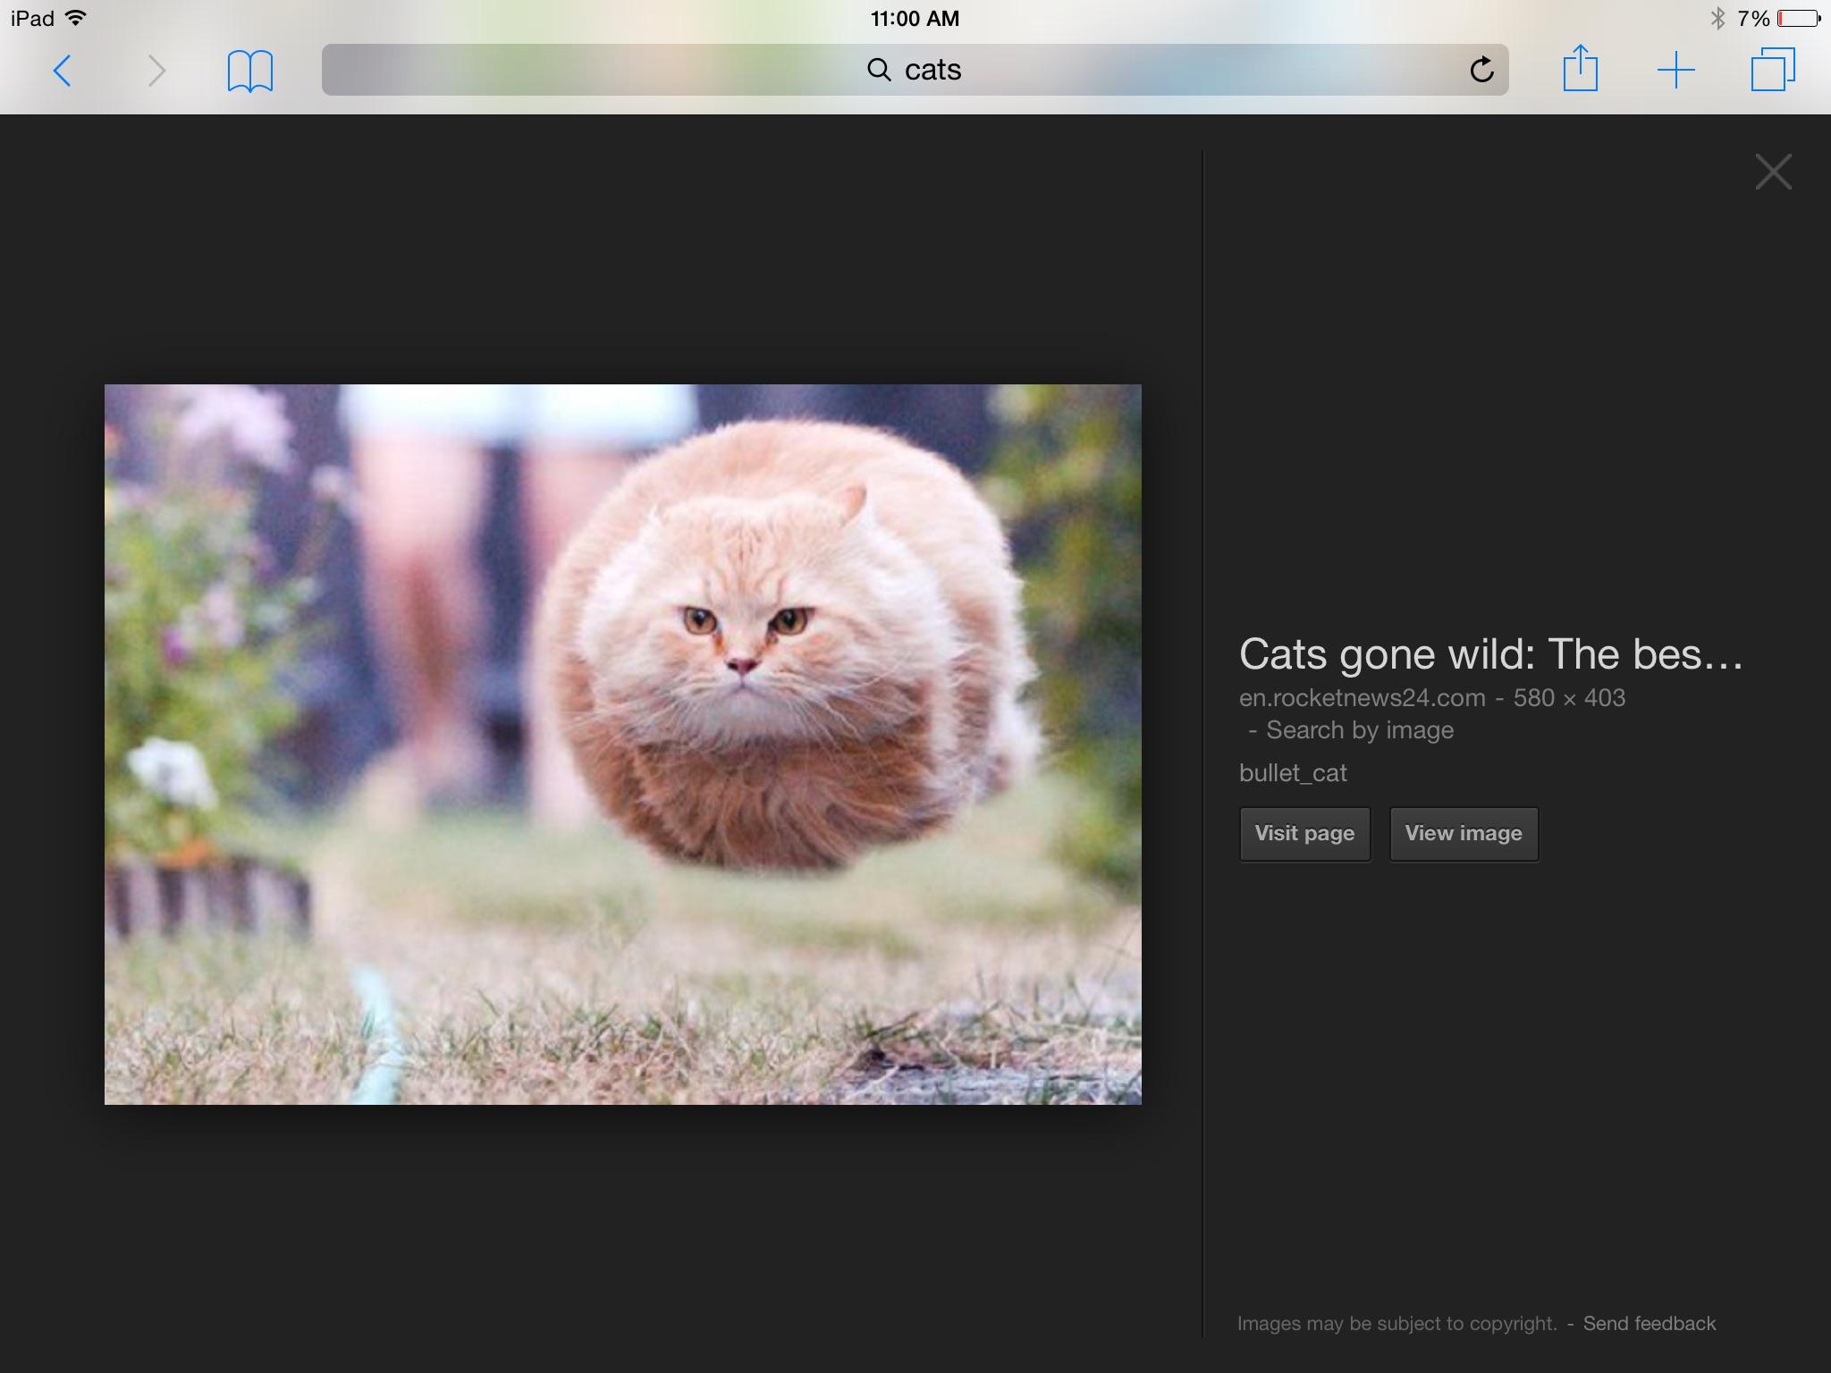Add a new tab with plus icon
The height and width of the screenshot is (1373, 1831).
pos(1676,70)
